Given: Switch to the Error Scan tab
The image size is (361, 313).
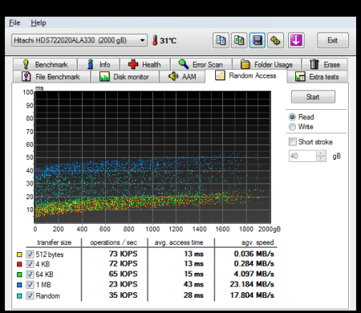Looking at the screenshot, I should 201,64.
